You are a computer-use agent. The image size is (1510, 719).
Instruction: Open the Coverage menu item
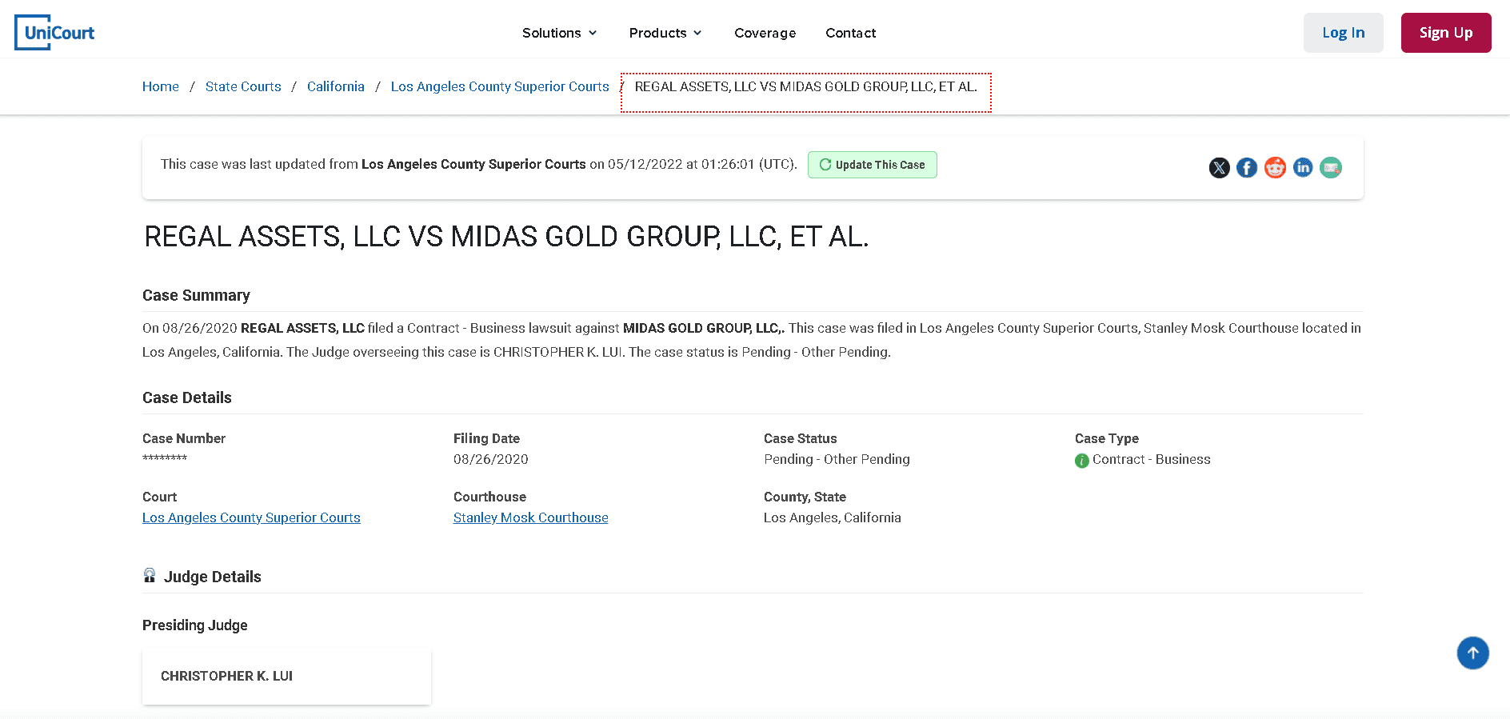(x=765, y=33)
